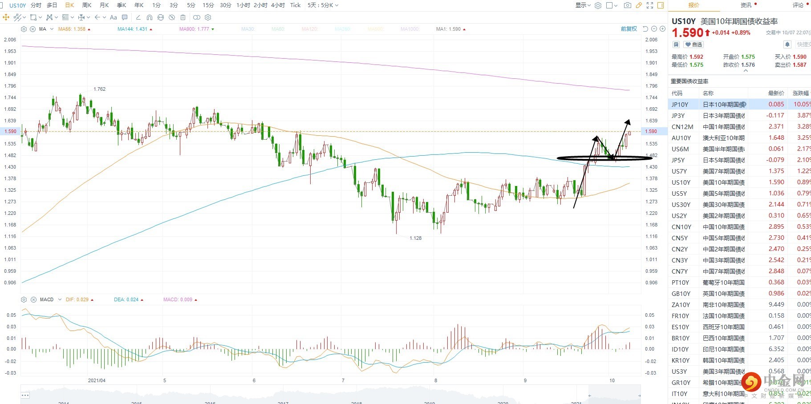Screen dimensions: 811x404
Task: Toggle the pencil drawing toolbar
Action: pos(639,5)
